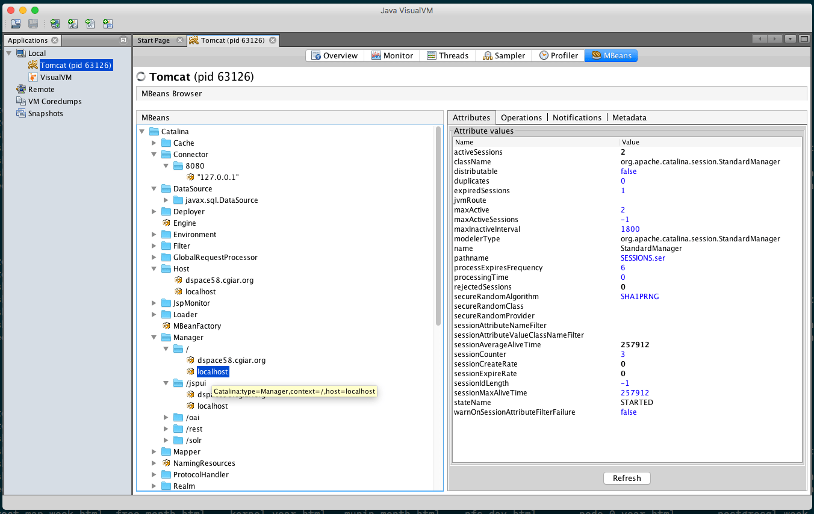Select the MBeans tab
The height and width of the screenshot is (514, 814).
point(611,55)
